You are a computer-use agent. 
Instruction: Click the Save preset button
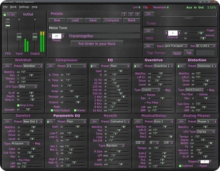(x=93, y=20)
